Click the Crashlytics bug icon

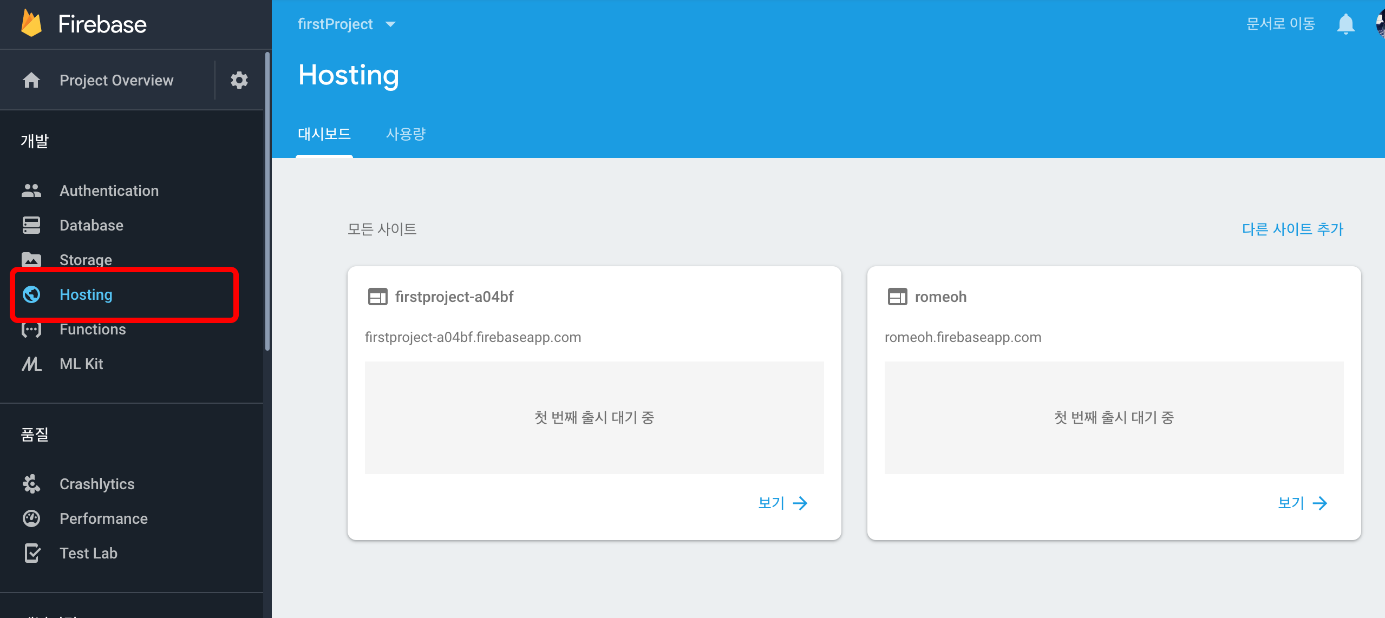[x=31, y=484]
